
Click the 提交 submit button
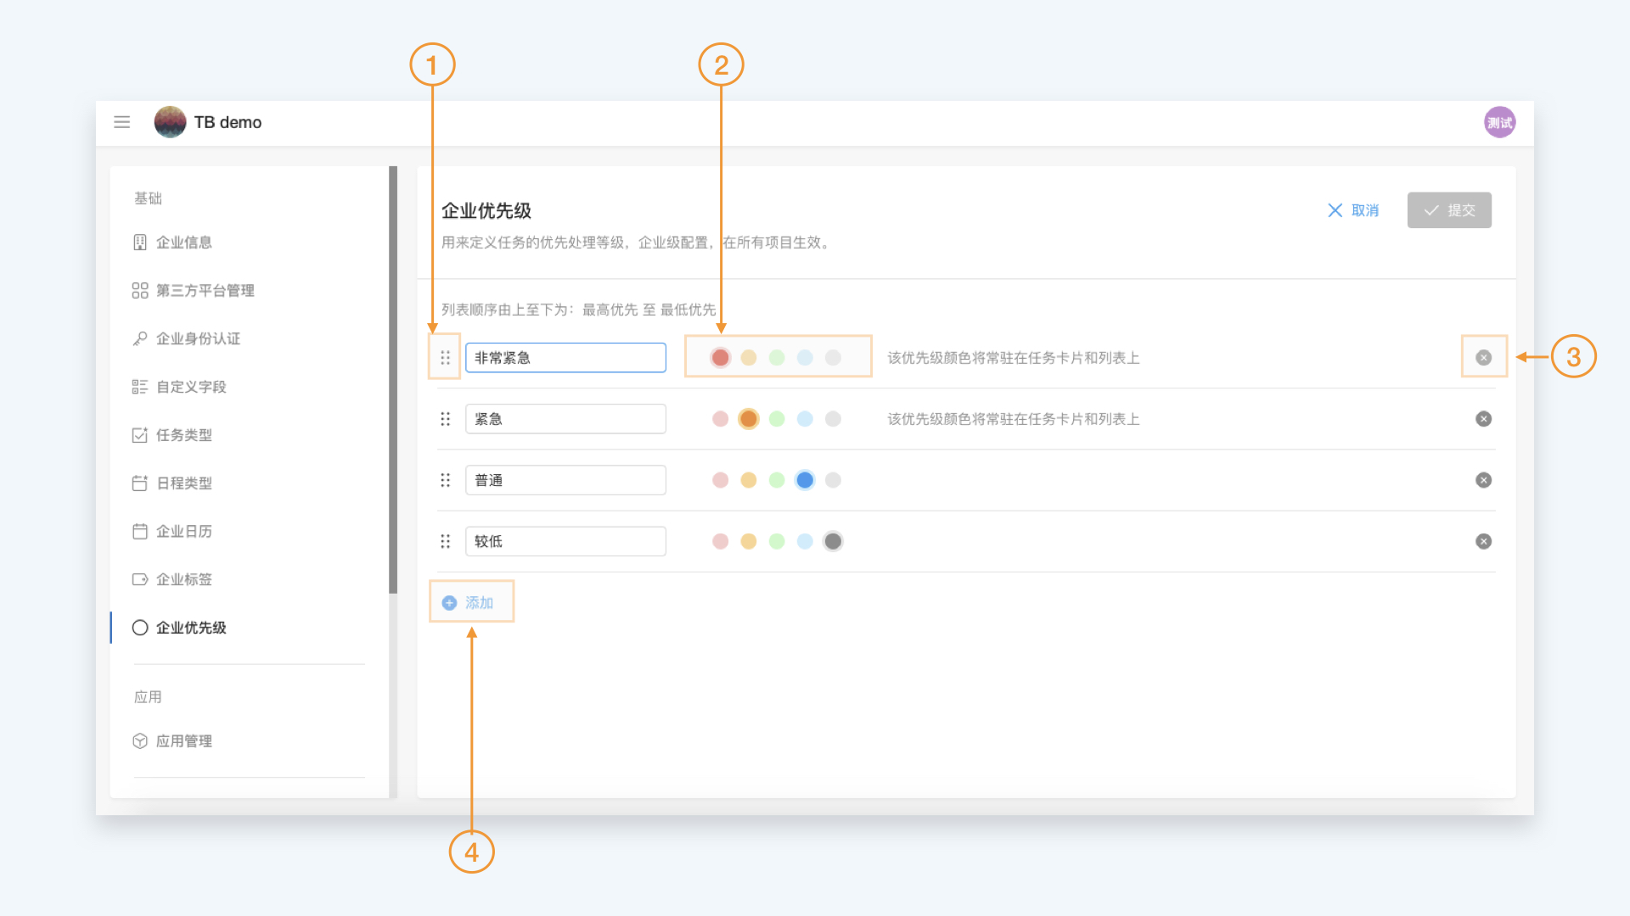coord(1449,210)
